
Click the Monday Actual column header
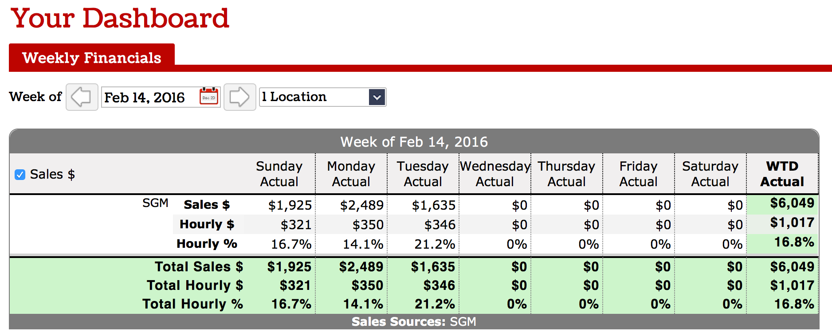pyautogui.click(x=351, y=174)
